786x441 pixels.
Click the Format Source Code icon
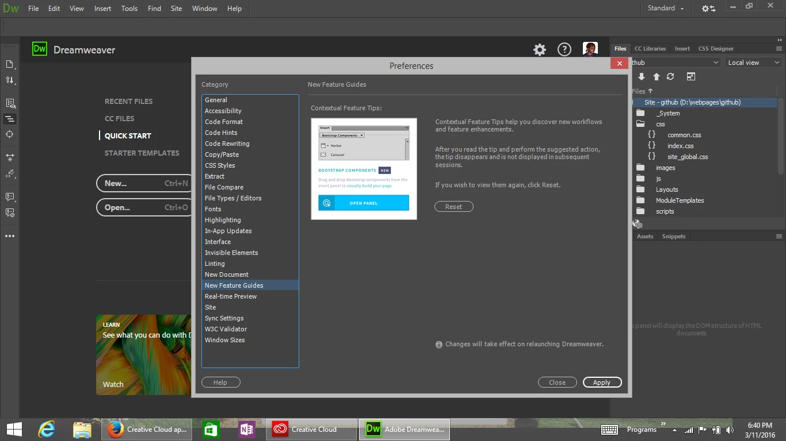(10, 173)
